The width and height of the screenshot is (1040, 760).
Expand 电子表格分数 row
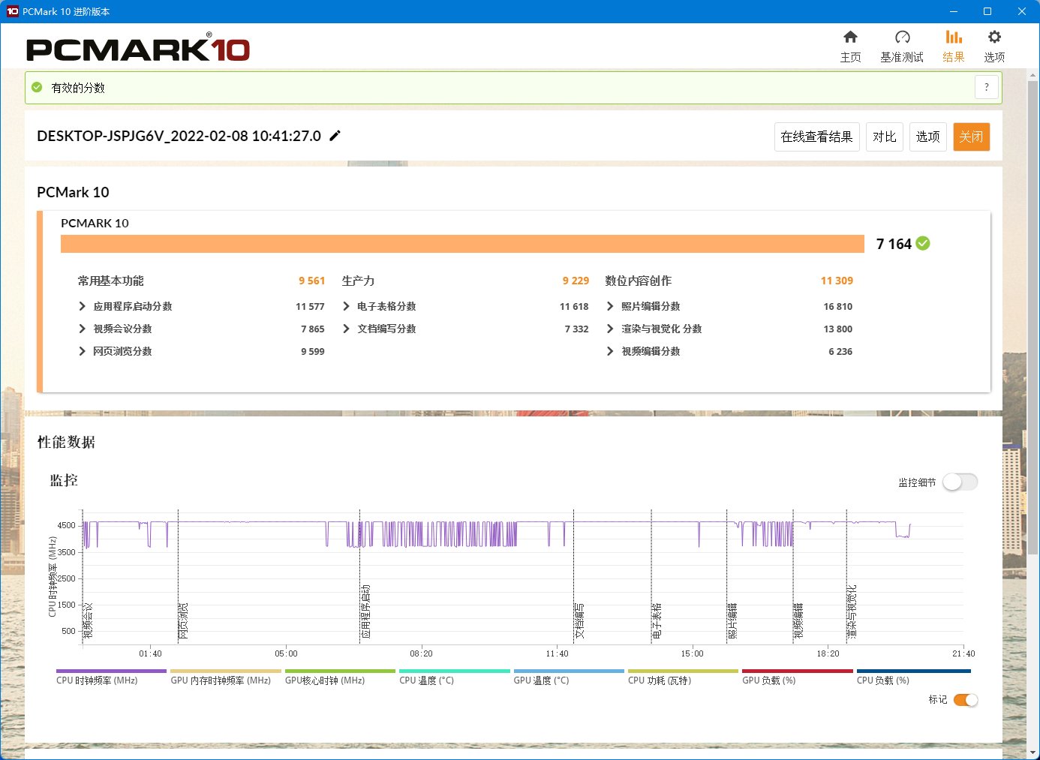pos(346,306)
